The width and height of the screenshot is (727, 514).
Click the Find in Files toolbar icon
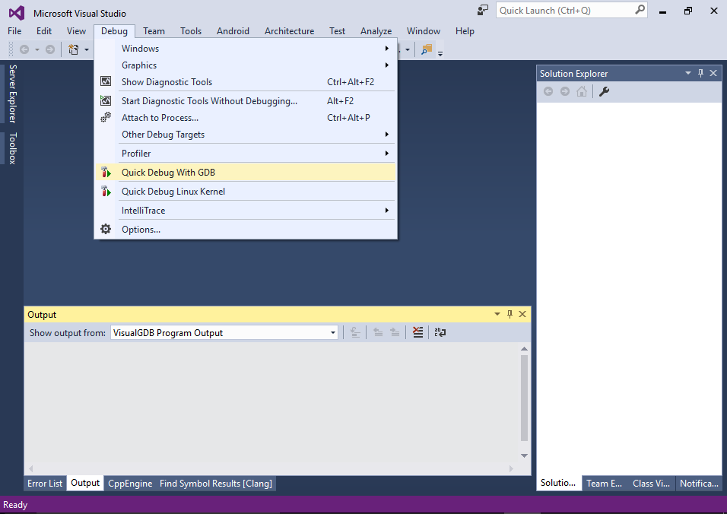[x=427, y=49]
